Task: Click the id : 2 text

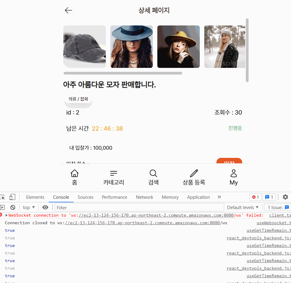Action: [x=73, y=113]
